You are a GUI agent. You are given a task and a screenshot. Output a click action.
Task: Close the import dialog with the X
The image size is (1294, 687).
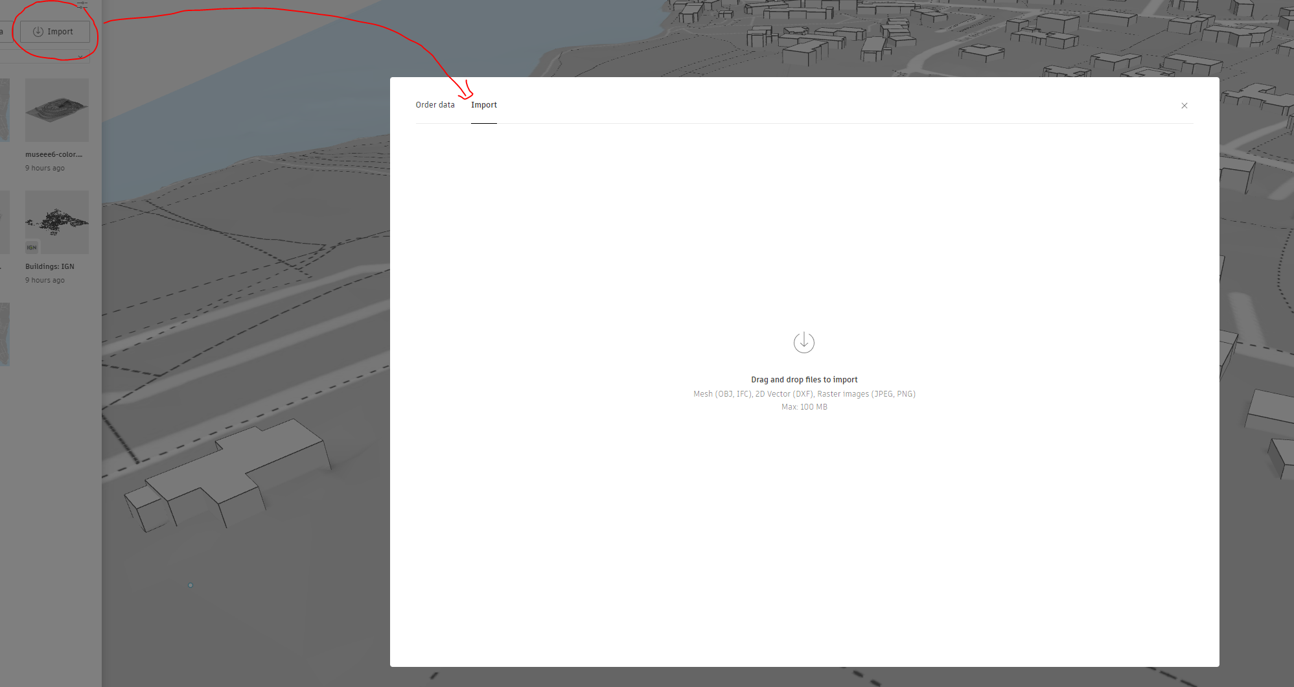tap(1184, 106)
